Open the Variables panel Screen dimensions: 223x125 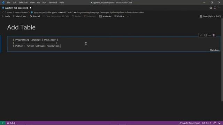(105, 16)
